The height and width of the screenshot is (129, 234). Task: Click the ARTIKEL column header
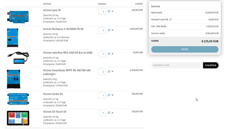[x=47, y=4]
